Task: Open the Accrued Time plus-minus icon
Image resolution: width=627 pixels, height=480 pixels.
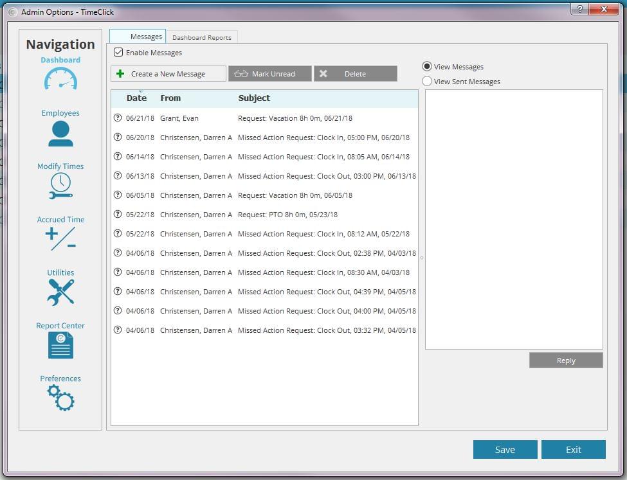Action: (x=60, y=238)
